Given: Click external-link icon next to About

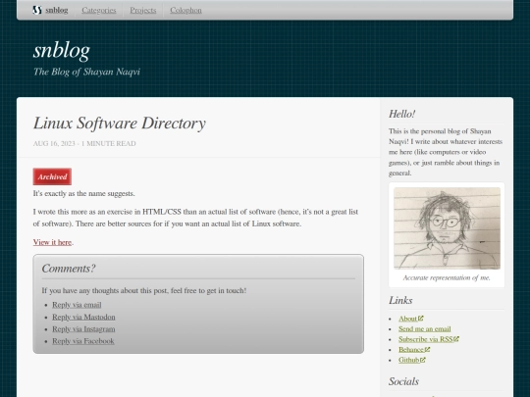Looking at the screenshot, I should tap(420, 319).
